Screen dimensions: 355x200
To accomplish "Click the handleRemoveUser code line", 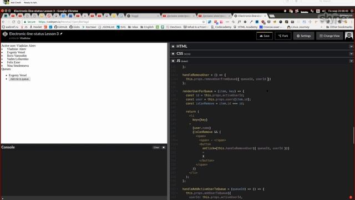I will point(204,75).
